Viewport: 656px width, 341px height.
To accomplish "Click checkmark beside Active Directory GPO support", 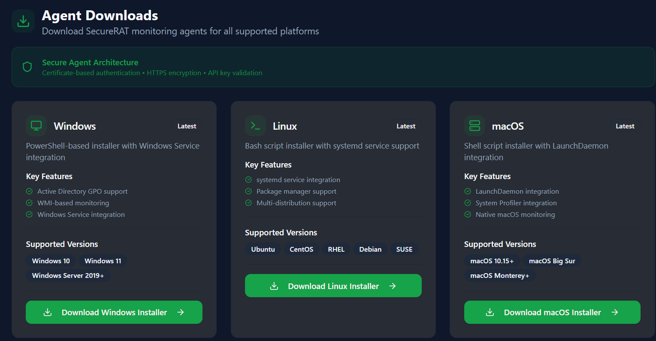I will point(30,191).
